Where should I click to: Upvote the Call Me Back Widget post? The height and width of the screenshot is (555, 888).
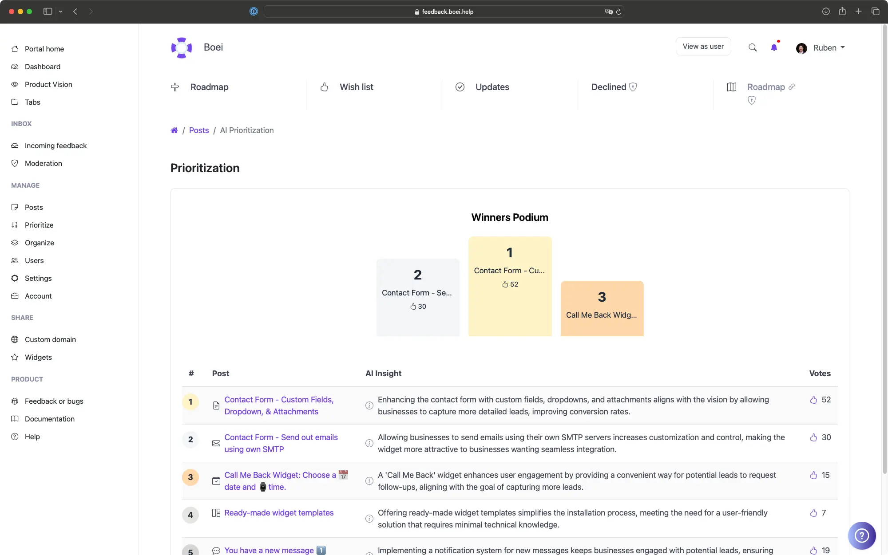[814, 475]
